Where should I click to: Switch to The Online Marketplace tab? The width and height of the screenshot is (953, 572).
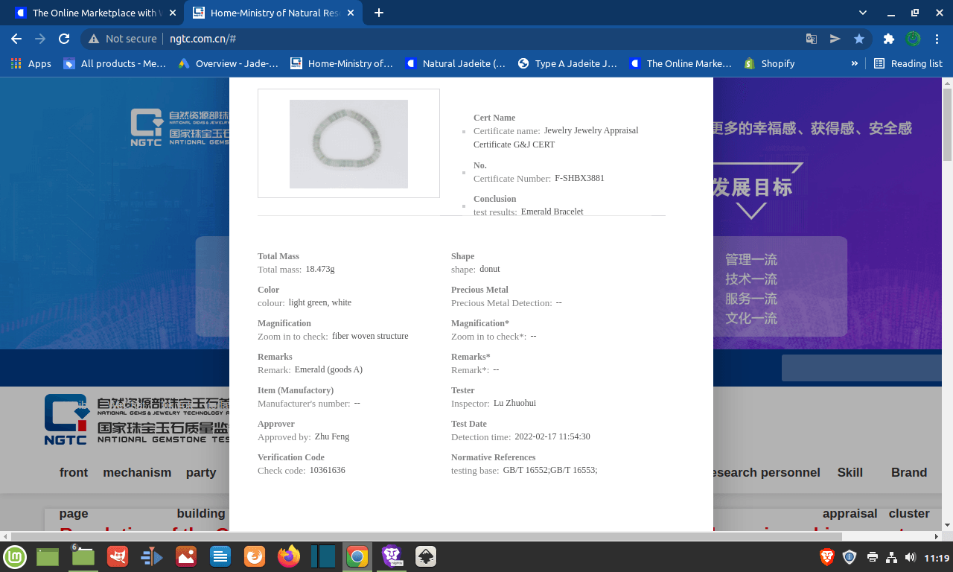click(x=93, y=13)
